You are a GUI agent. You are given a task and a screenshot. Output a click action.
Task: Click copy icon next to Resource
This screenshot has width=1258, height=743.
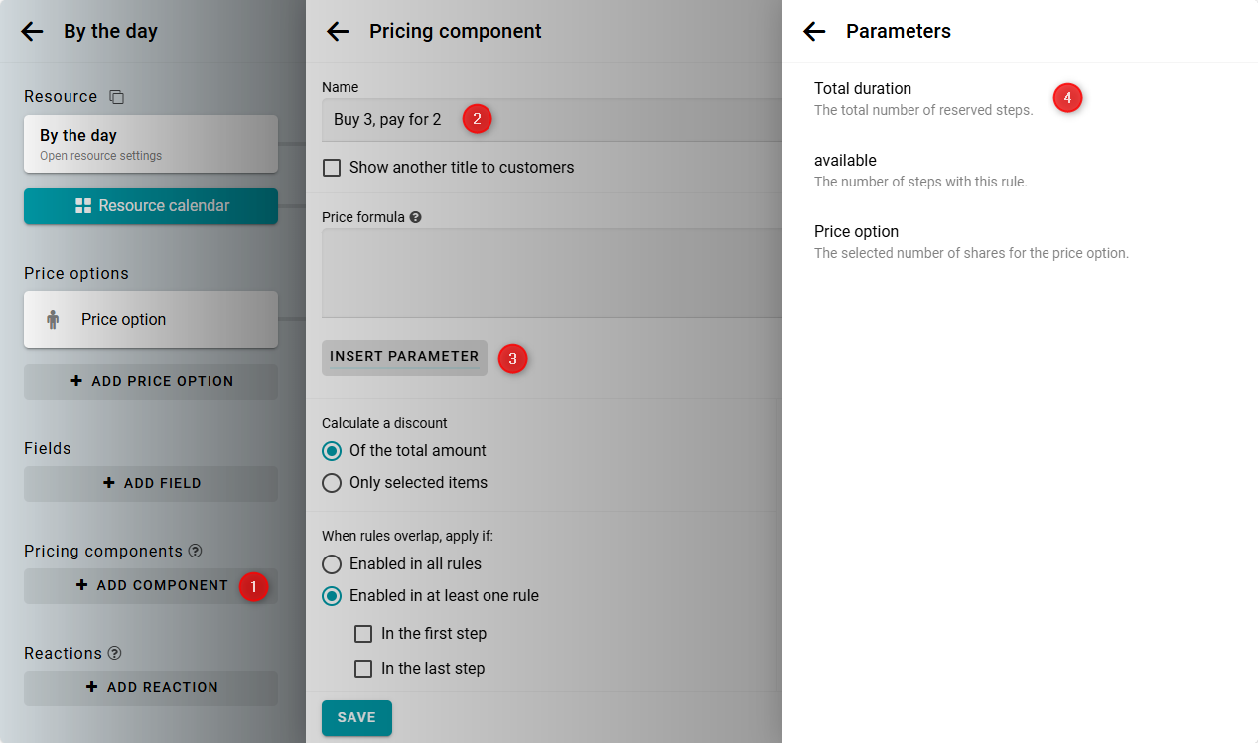[x=117, y=97]
